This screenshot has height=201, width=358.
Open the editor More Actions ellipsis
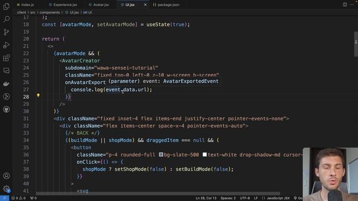pyautogui.click(x=352, y=4)
